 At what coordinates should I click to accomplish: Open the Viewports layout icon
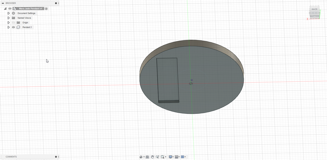pos(183,157)
